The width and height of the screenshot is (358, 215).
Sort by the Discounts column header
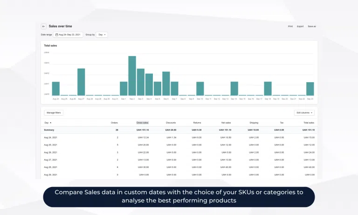(171, 123)
